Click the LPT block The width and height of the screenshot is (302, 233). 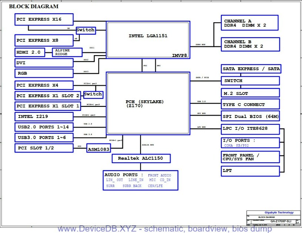coord(250,171)
